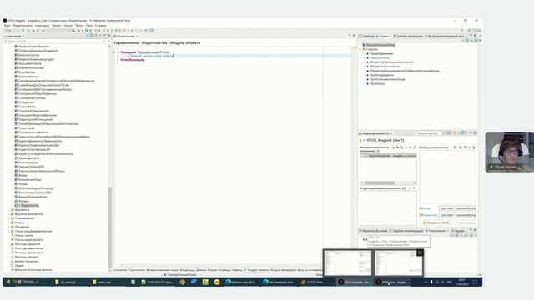The width and height of the screenshot is (534, 300).
Task: Switch to the Ошибки конфигурации tab
Action: [406, 231]
